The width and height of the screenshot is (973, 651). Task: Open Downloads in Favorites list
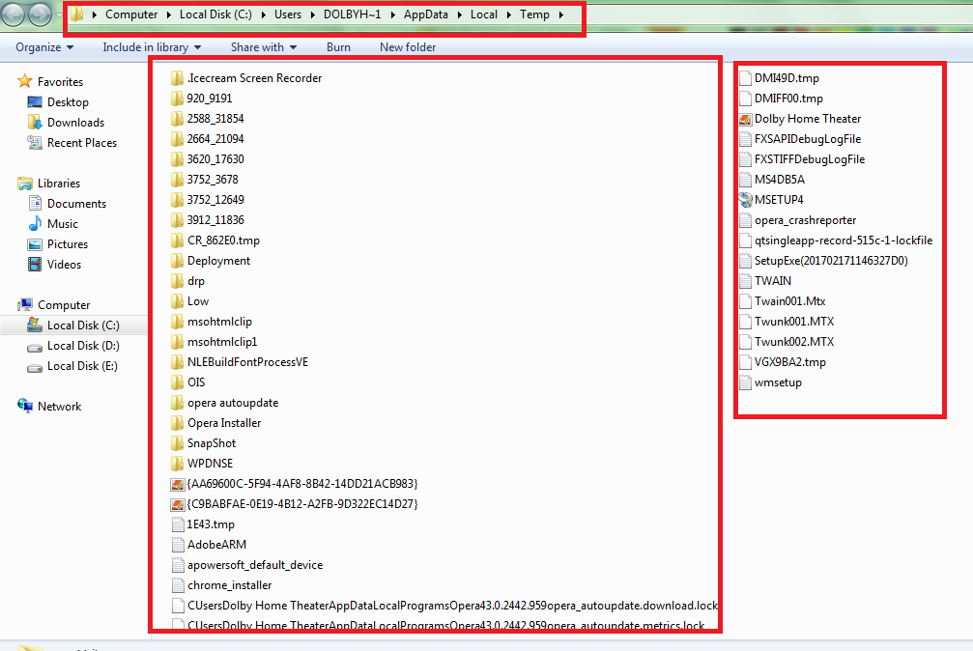pos(75,123)
